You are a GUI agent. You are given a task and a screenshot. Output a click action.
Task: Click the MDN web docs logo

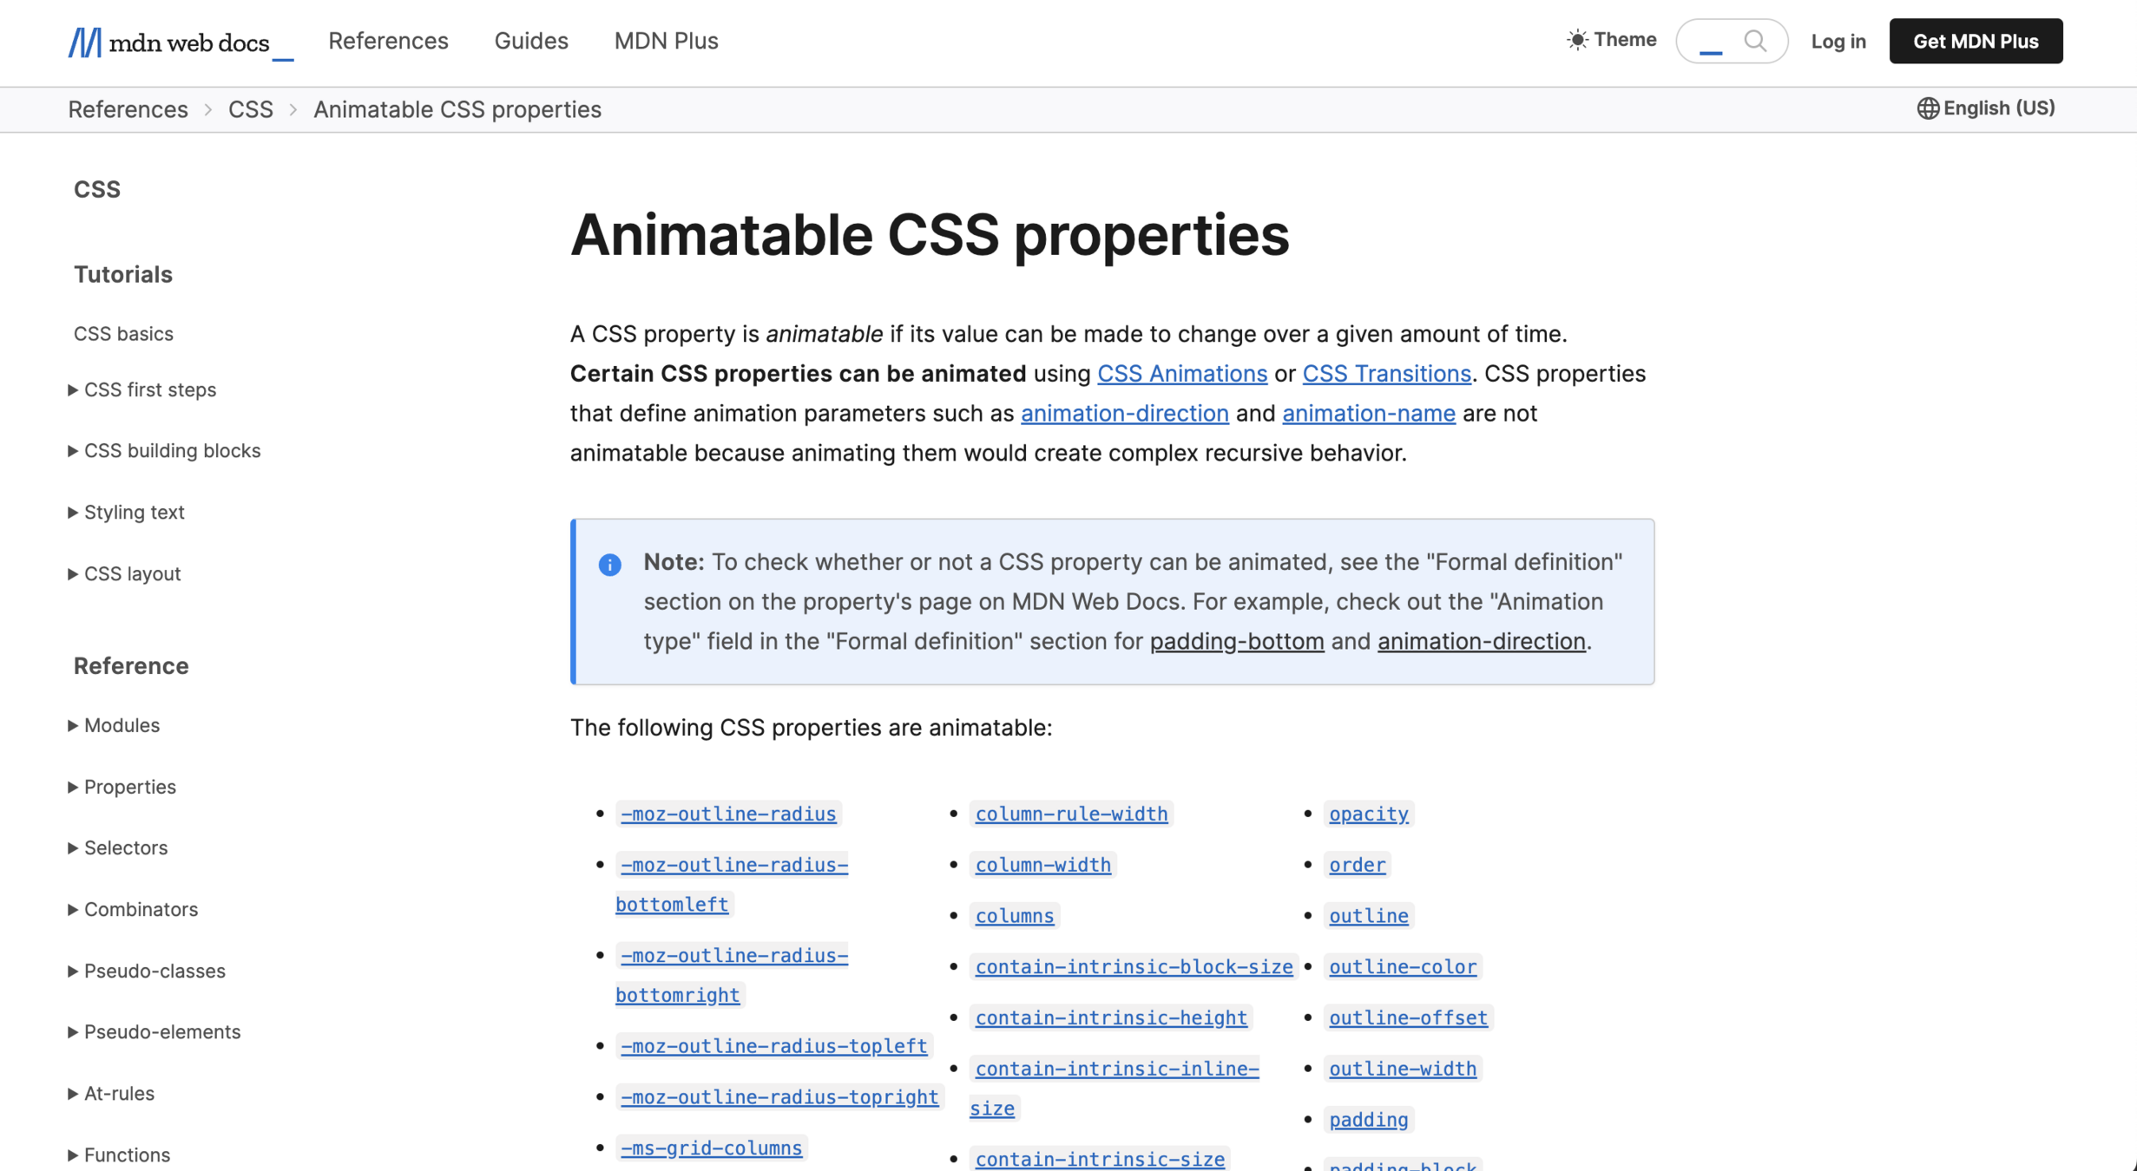180,42
